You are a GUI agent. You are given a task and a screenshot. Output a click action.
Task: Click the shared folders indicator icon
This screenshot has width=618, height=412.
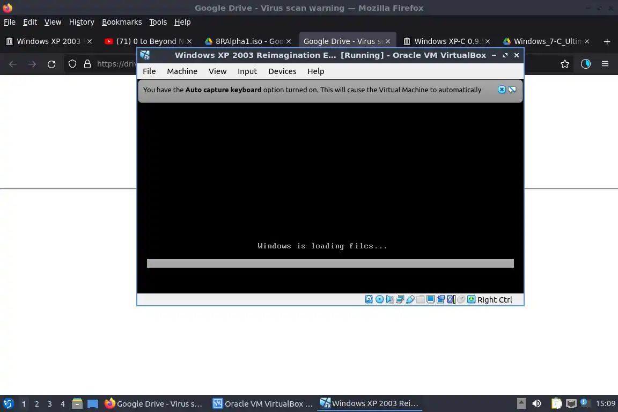[420, 300]
